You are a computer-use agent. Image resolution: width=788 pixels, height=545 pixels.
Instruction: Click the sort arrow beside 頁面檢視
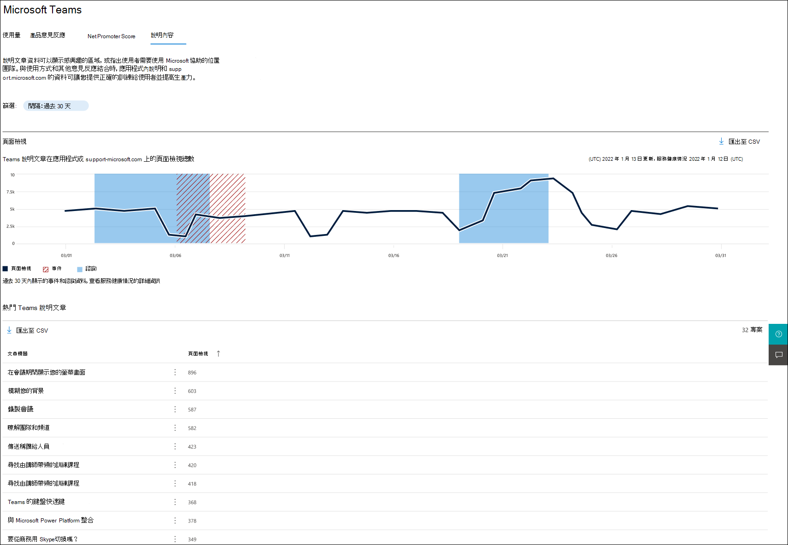[218, 354]
